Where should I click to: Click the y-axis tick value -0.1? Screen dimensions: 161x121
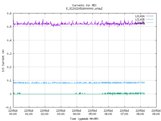pos(8,107)
